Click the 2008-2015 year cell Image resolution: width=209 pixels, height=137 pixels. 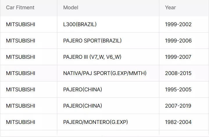(178, 73)
